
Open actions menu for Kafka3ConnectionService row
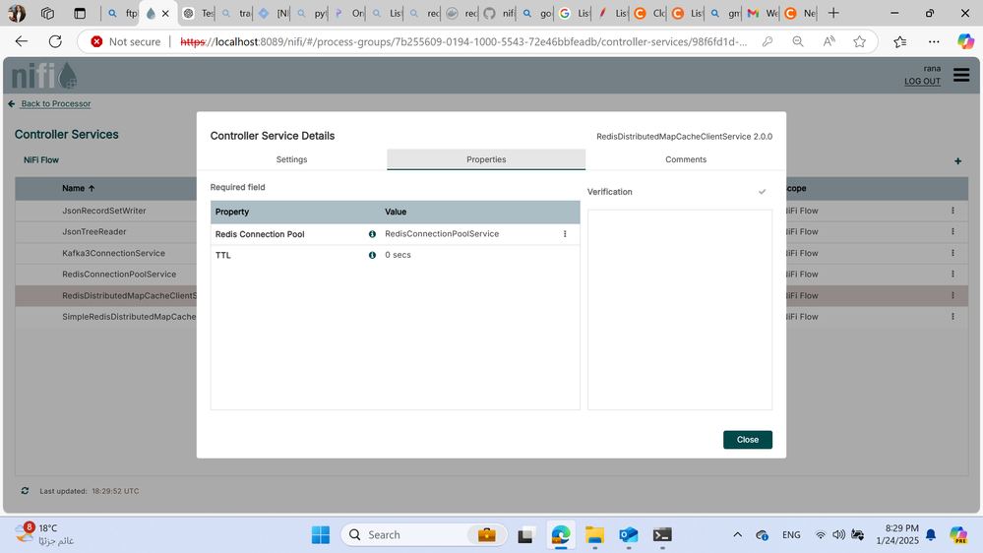[952, 253]
